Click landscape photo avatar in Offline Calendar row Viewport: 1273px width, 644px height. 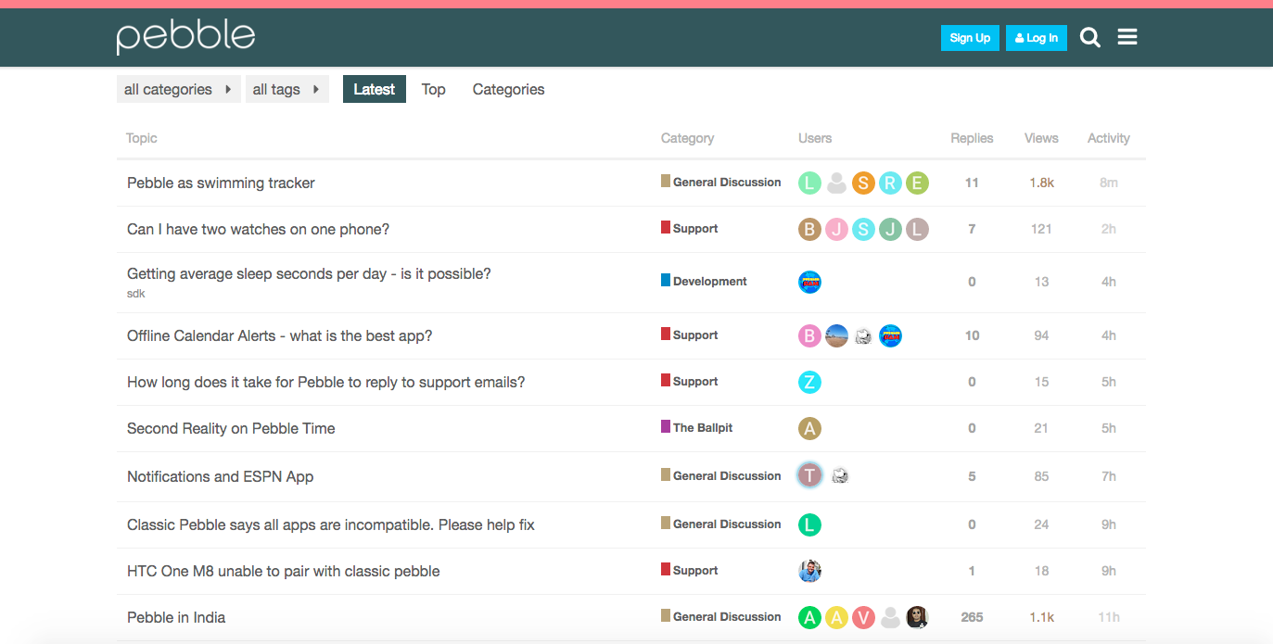click(836, 335)
